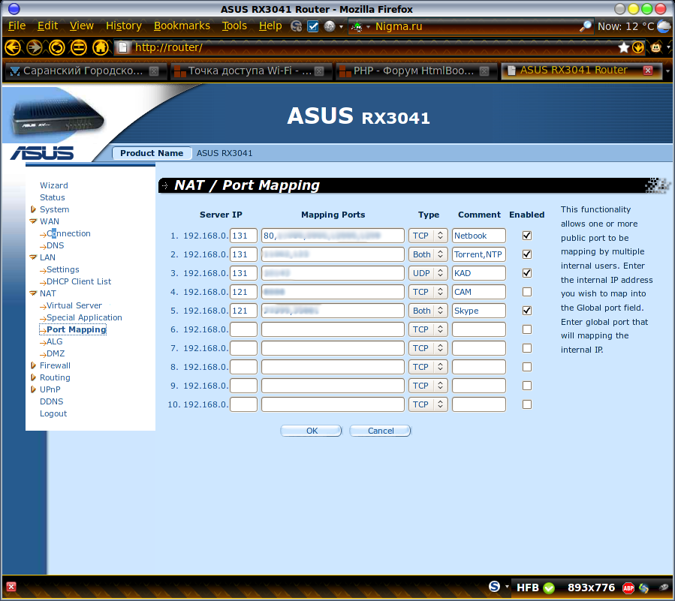Viewport: 675px width, 601px height.
Task: Go to the Home page icon
Action: coord(101,47)
